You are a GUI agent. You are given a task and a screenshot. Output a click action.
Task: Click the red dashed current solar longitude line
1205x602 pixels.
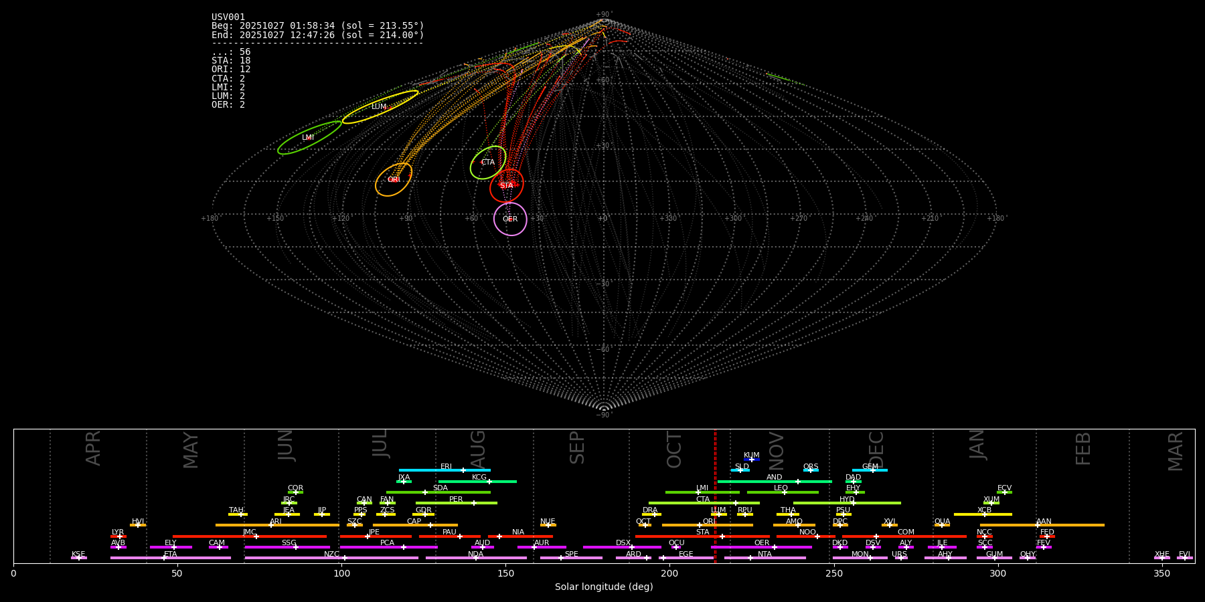[x=715, y=495]
